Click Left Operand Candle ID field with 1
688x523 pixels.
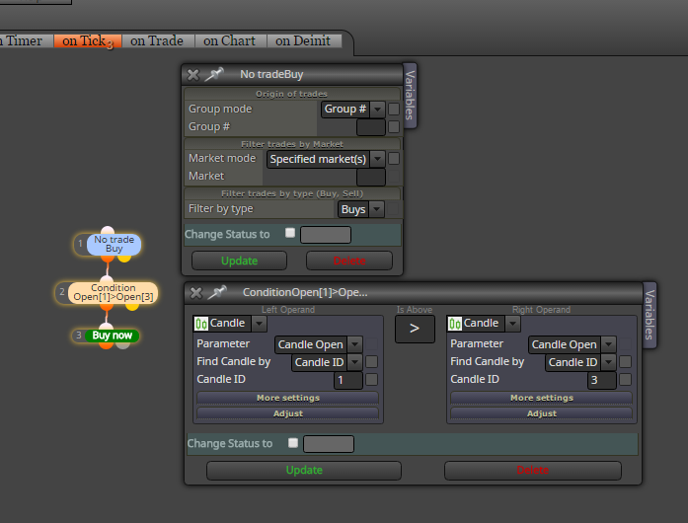[348, 380]
